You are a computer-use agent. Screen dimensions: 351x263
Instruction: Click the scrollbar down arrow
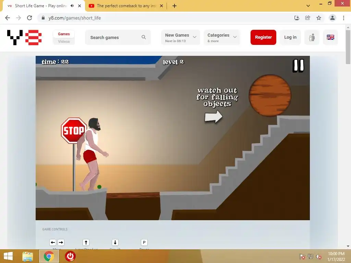coord(348,246)
